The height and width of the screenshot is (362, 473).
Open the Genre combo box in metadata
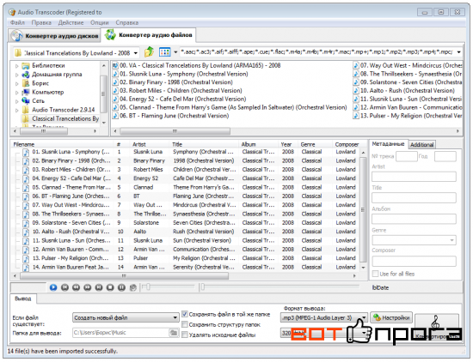tap(414, 240)
